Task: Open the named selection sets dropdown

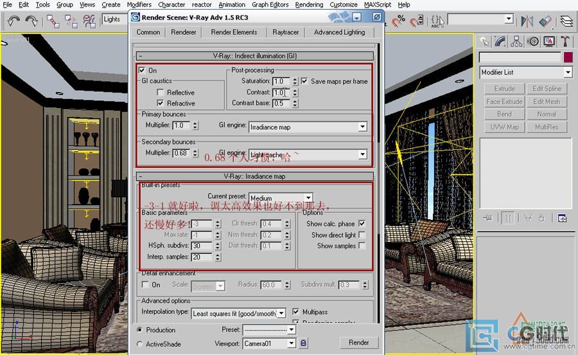Action: (509, 19)
